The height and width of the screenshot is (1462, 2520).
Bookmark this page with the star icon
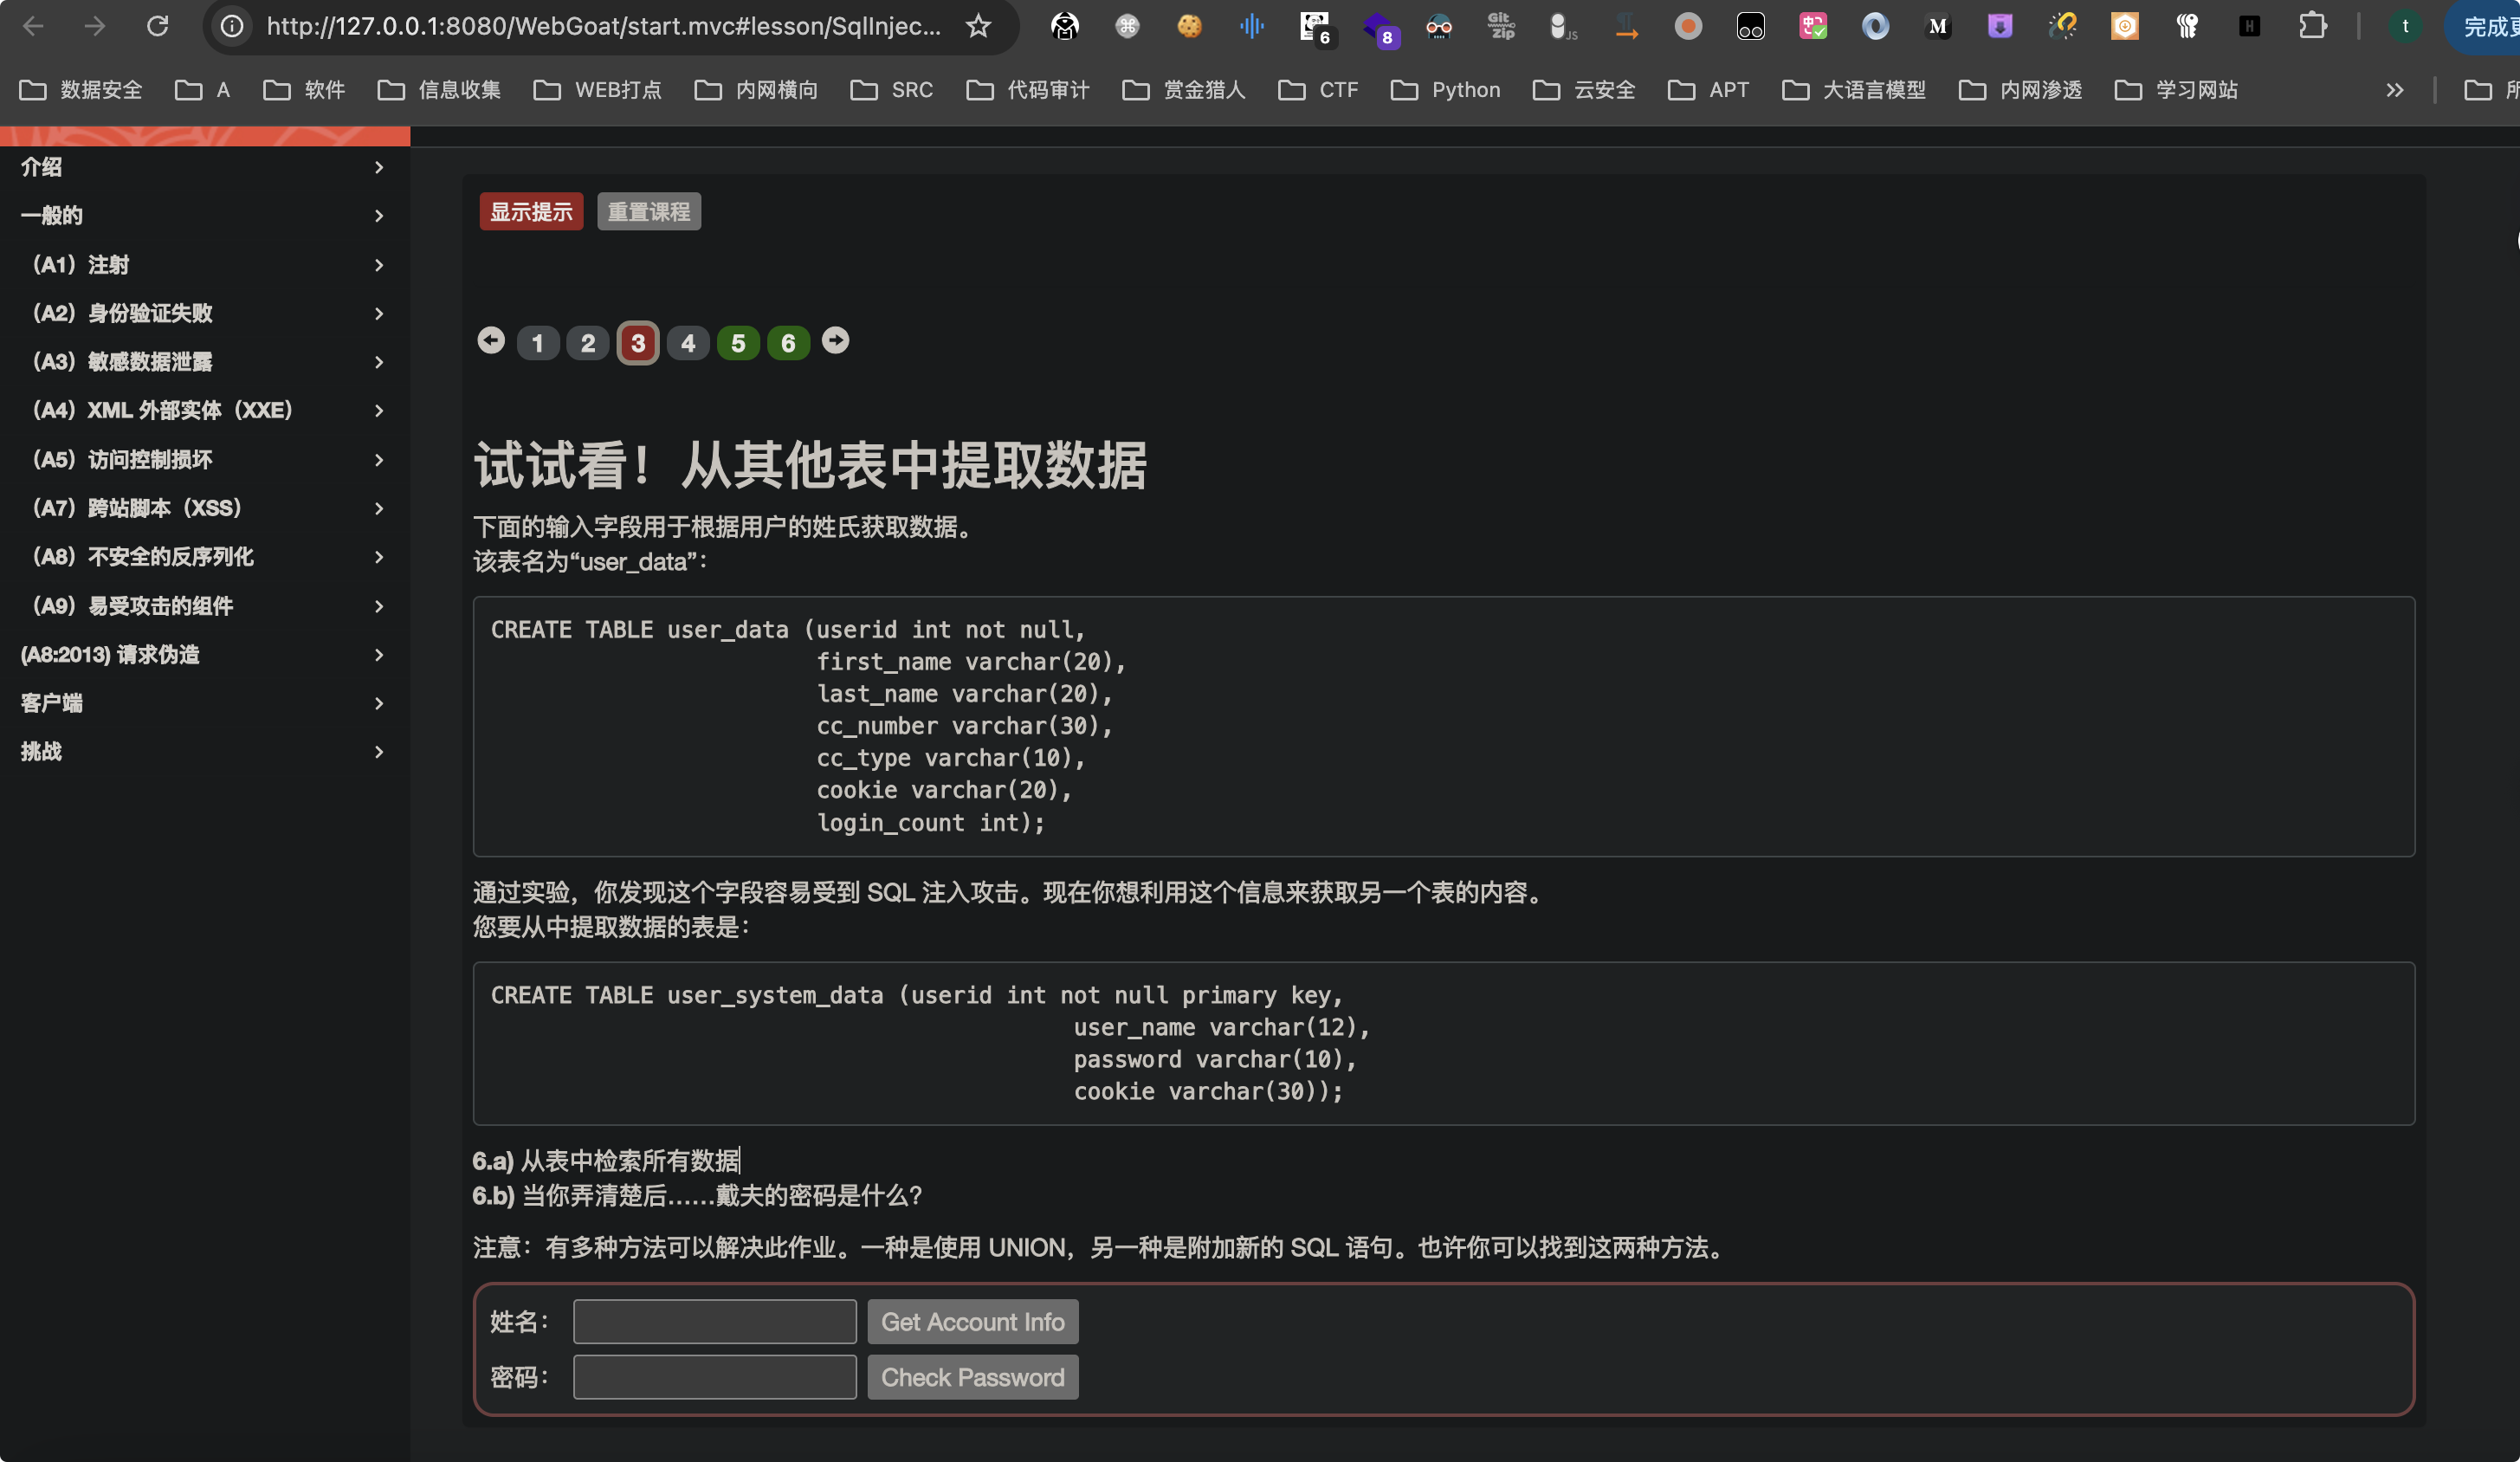pyautogui.click(x=978, y=26)
